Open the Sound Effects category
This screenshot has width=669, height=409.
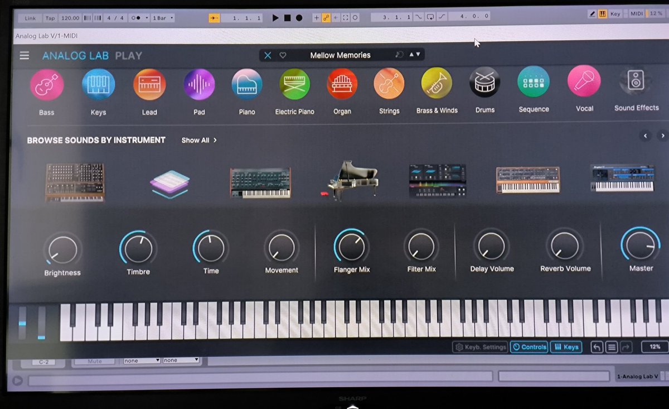pos(636,80)
